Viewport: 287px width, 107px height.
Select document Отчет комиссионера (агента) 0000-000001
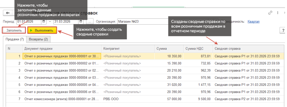click(62, 99)
